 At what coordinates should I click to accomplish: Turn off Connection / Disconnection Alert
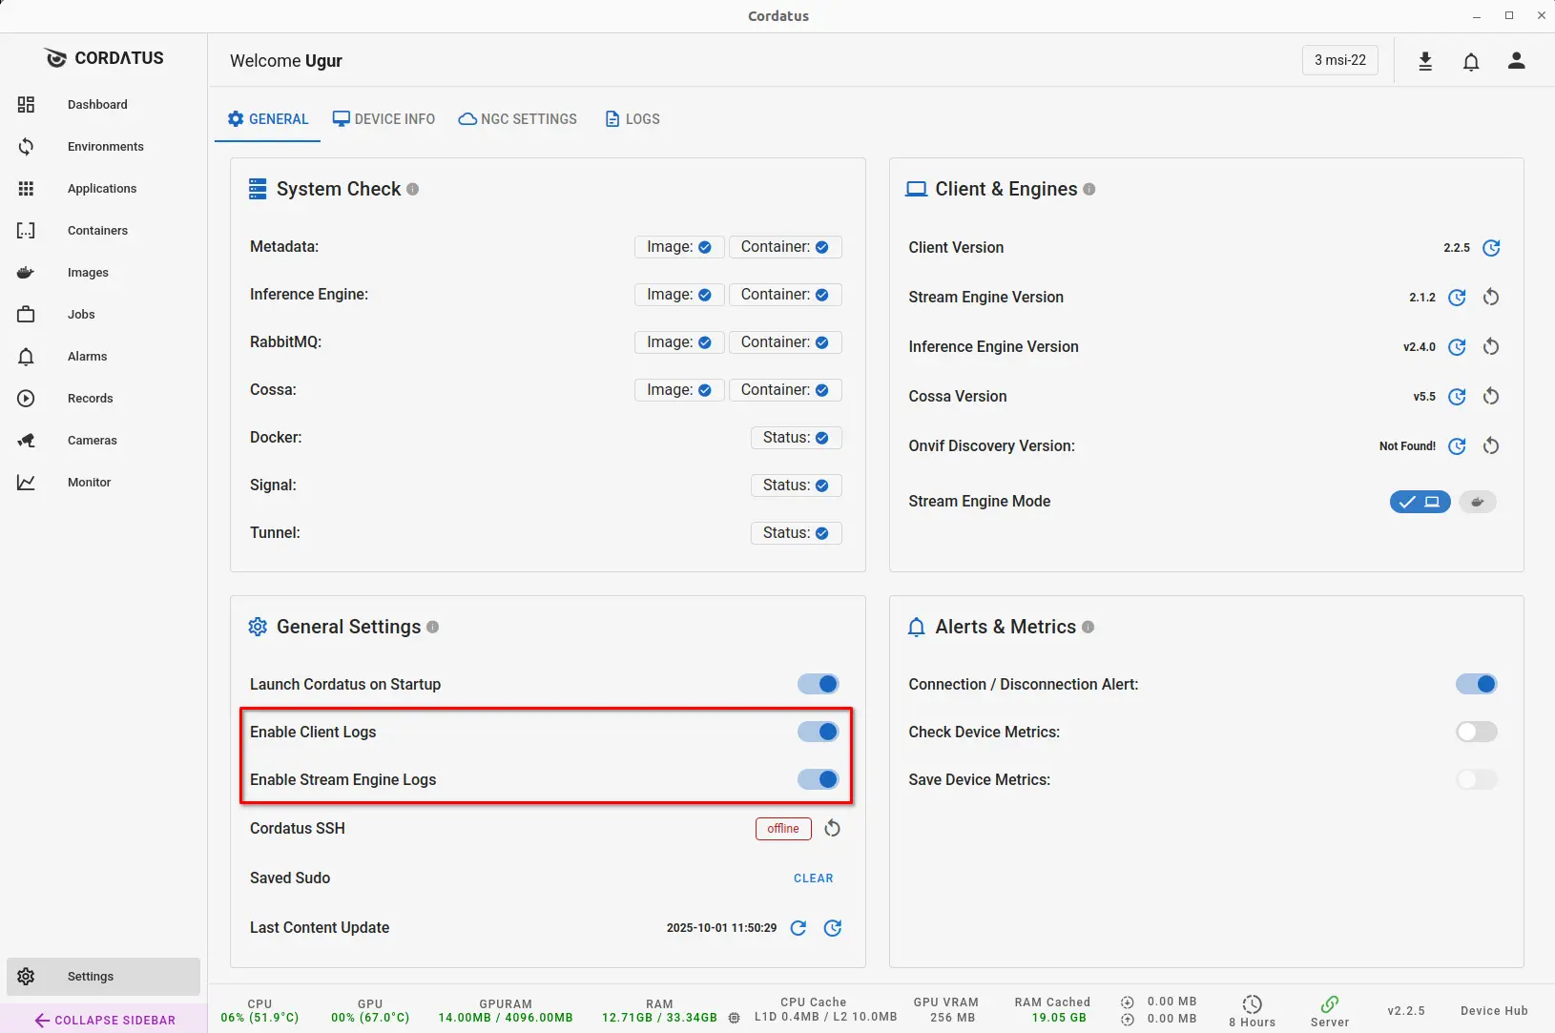(1476, 684)
